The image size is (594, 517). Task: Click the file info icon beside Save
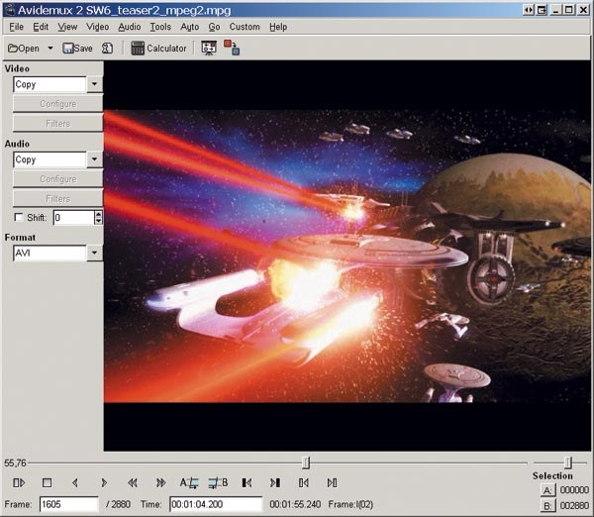click(107, 49)
